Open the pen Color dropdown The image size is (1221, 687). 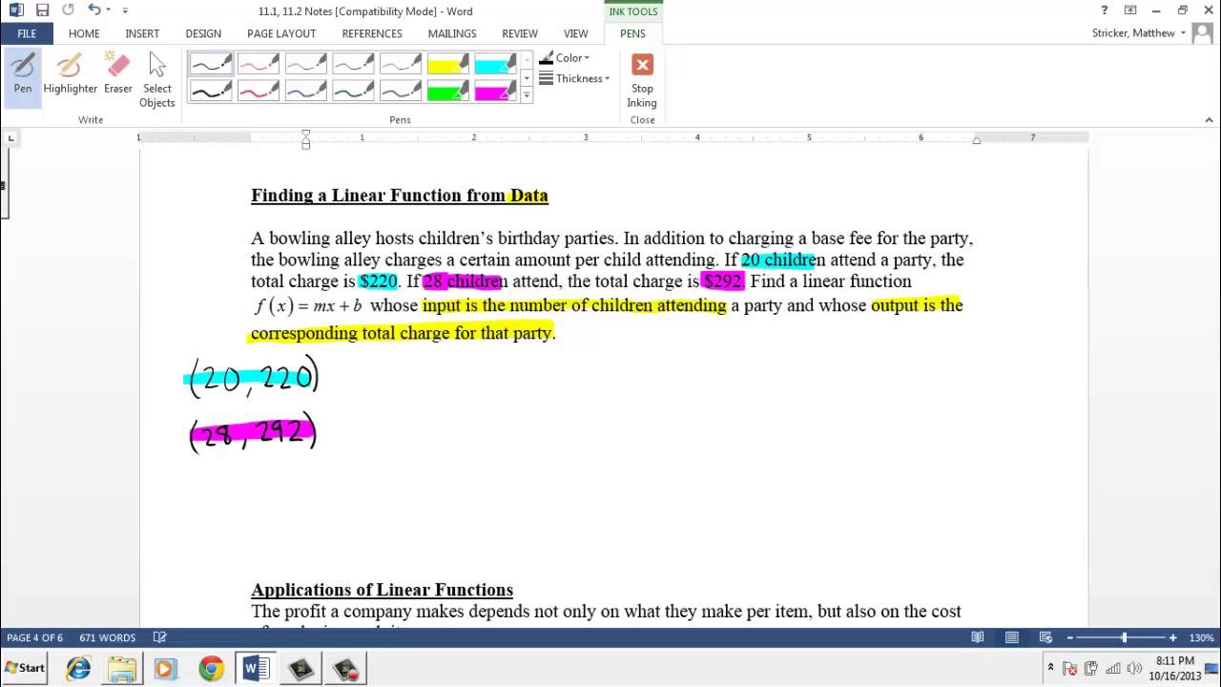click(565, 58)
